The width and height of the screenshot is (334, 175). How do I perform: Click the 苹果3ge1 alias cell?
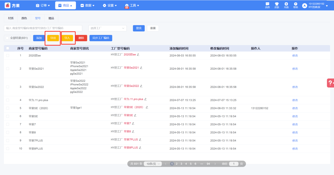(76, 108)
